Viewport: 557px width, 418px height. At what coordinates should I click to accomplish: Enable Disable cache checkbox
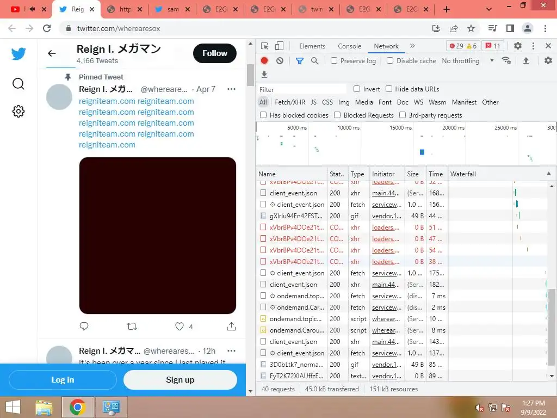pos(390,61)
